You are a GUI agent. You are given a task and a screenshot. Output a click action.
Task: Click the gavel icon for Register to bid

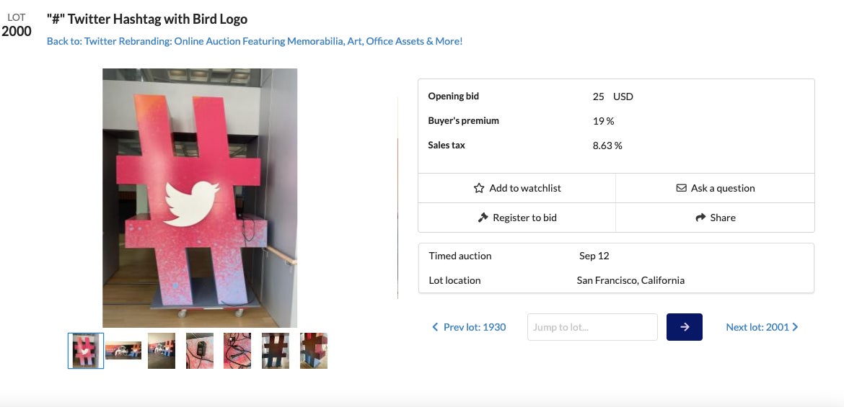click(483, 218)
